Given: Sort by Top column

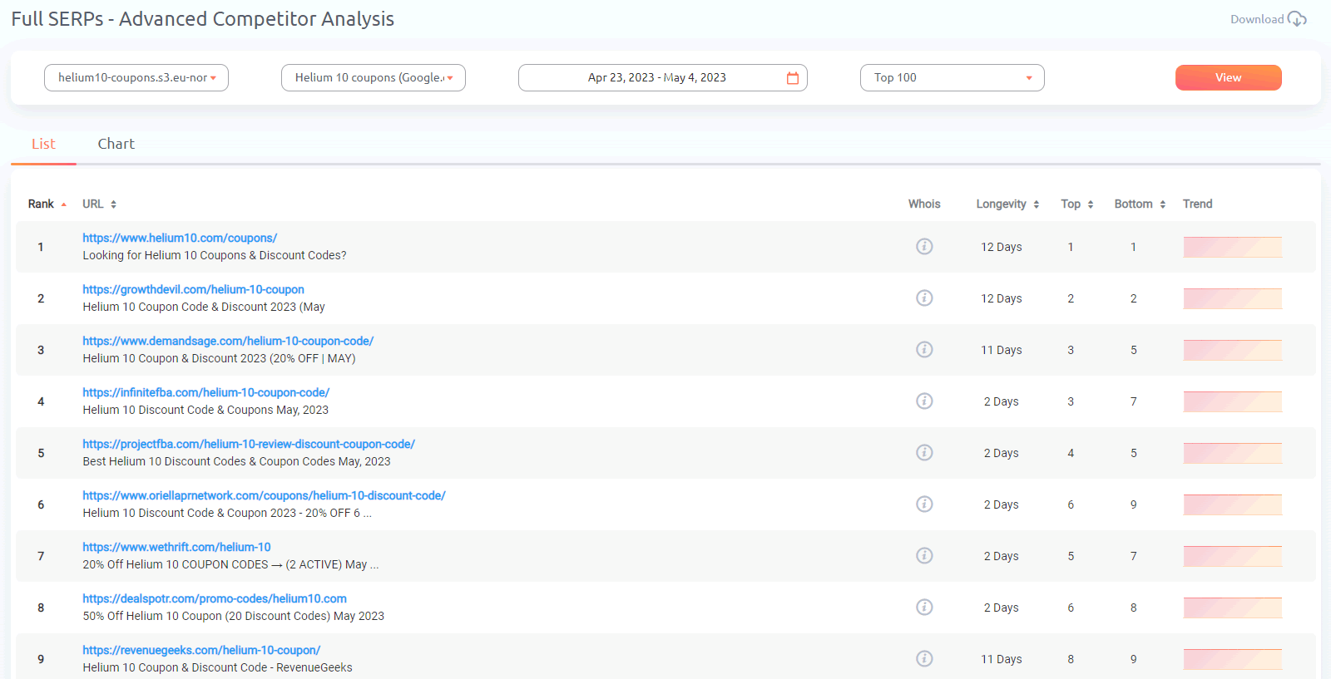Looking at the screenshot, I should point(1090,204).
